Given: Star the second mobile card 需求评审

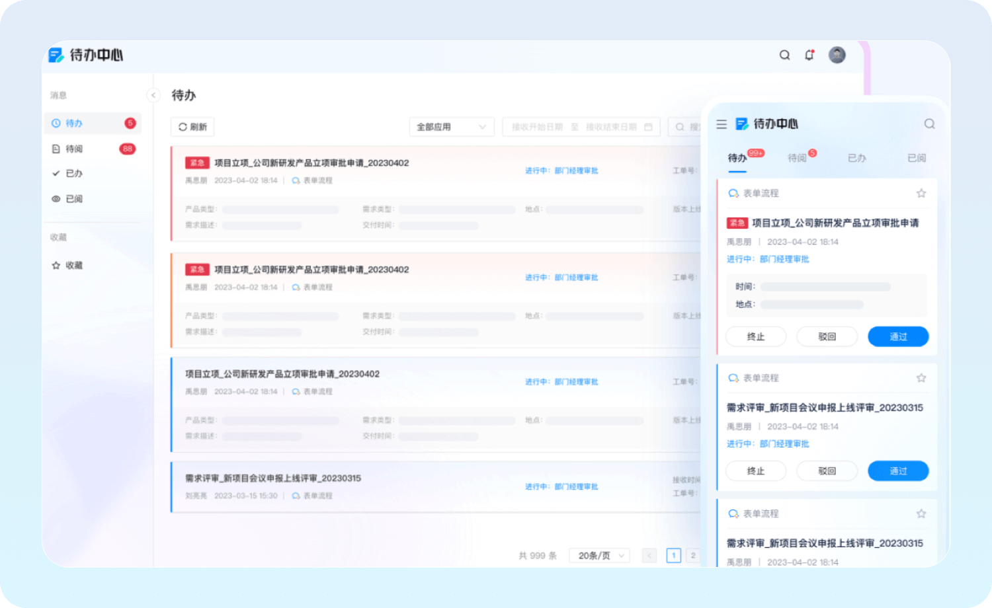Looking at the screenshot, I should [x=921, y=378].
